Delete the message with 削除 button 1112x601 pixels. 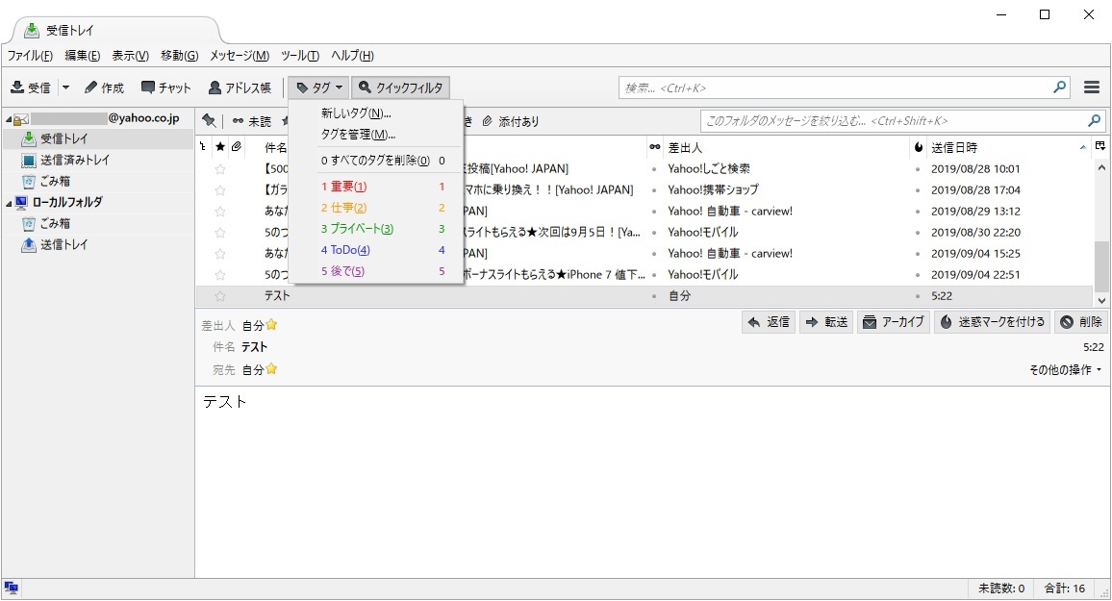[x=1081, y=322]
